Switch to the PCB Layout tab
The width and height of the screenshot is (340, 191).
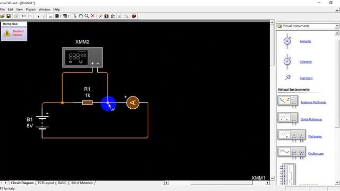tap(46, 183)
